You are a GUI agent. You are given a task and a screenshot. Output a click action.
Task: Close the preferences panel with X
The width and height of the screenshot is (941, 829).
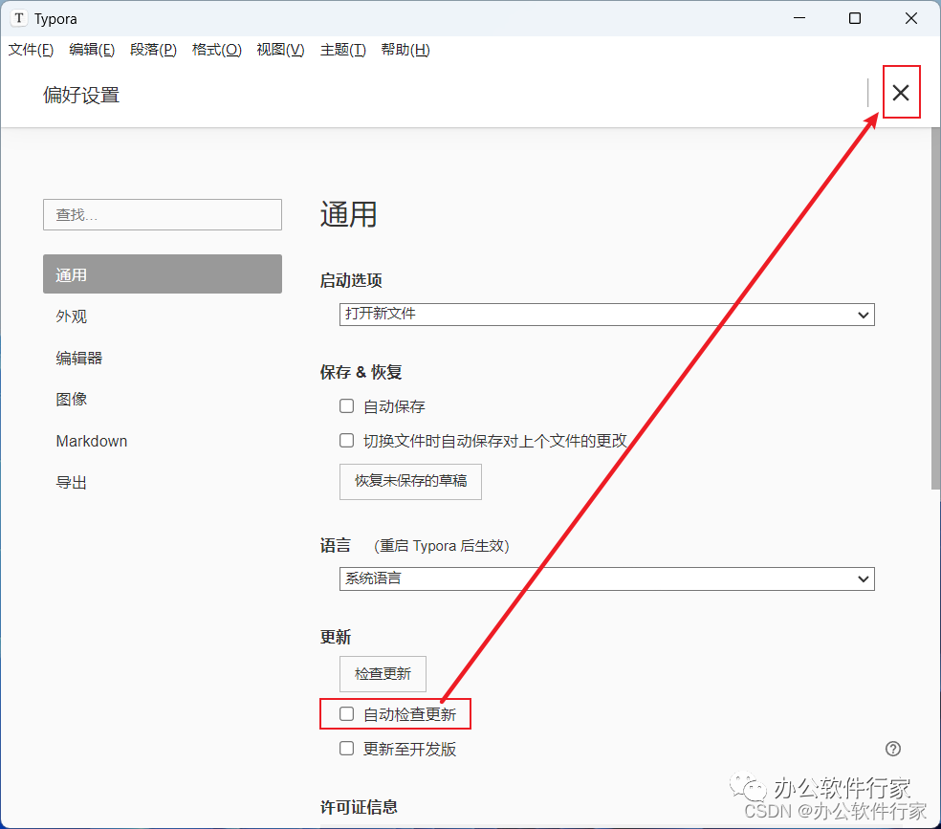900,93
